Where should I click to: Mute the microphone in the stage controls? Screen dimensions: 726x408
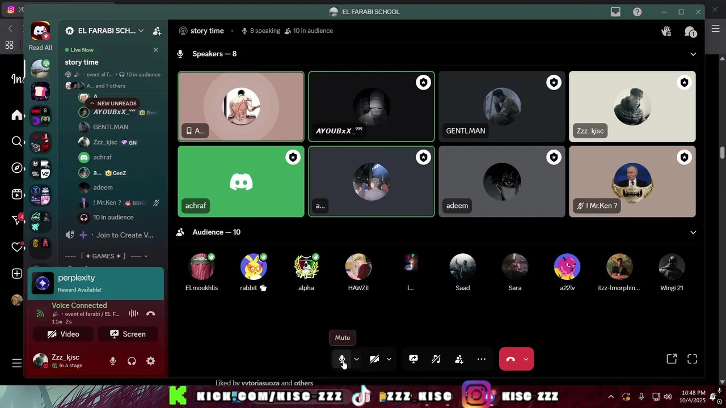342,359
